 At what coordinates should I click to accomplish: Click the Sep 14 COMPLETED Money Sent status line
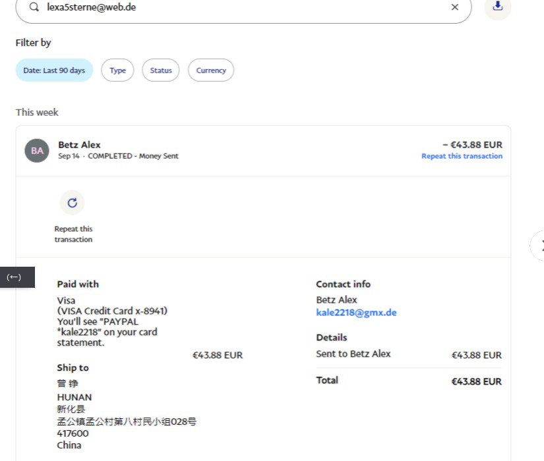[x=118, y=156]
